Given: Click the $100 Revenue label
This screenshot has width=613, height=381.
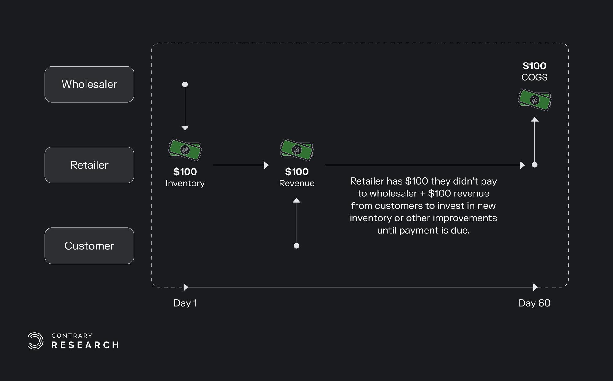Looking at the screenshot, I should click(x=297, y=177).
